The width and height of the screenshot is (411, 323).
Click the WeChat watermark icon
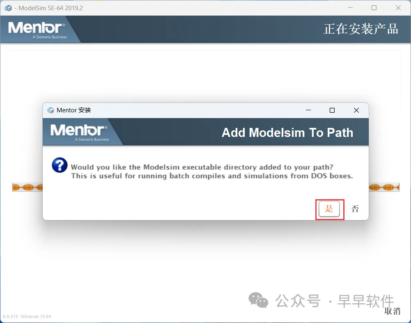[x=258, y=300]
